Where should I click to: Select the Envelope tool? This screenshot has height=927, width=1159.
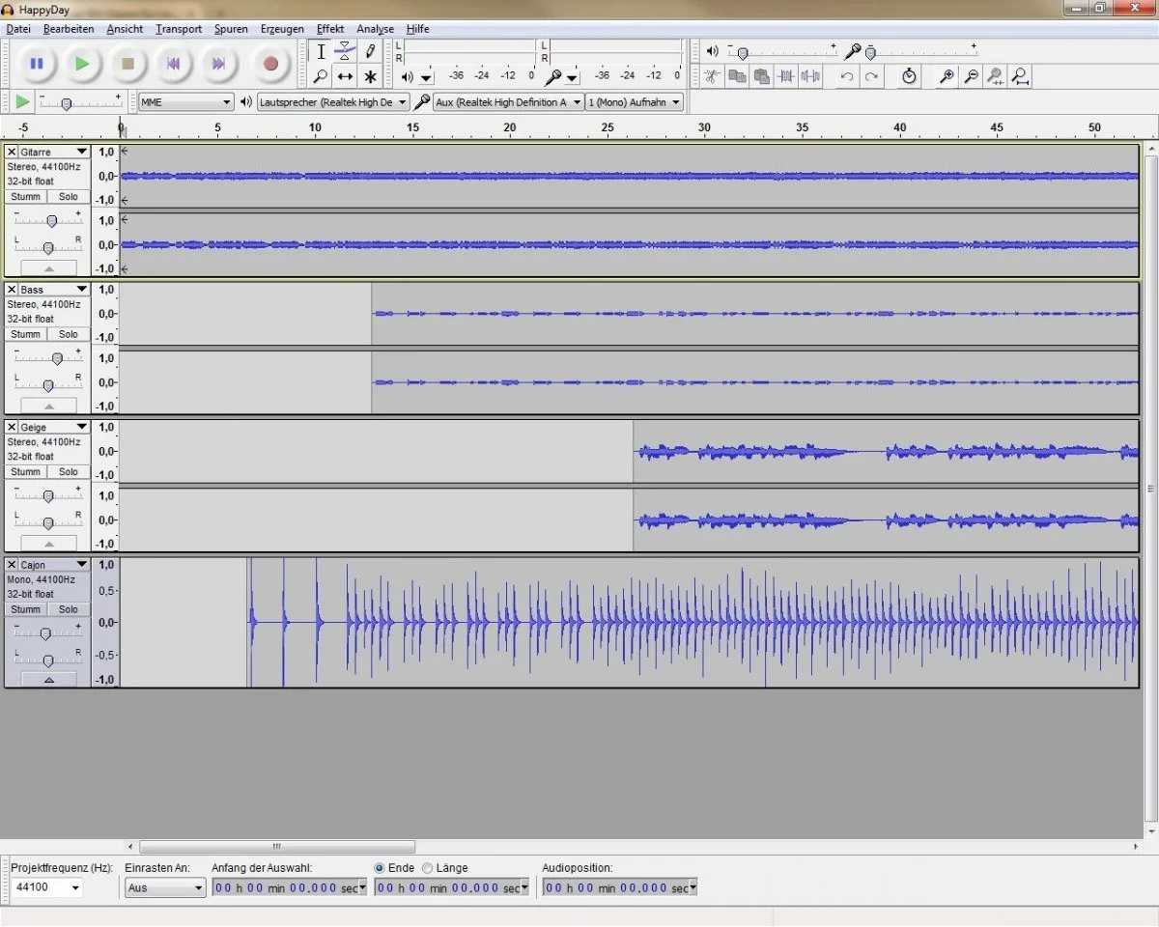(x=345, y=51)
